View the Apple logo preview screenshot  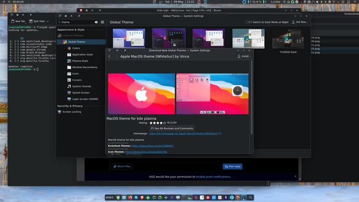pos(141,94)
